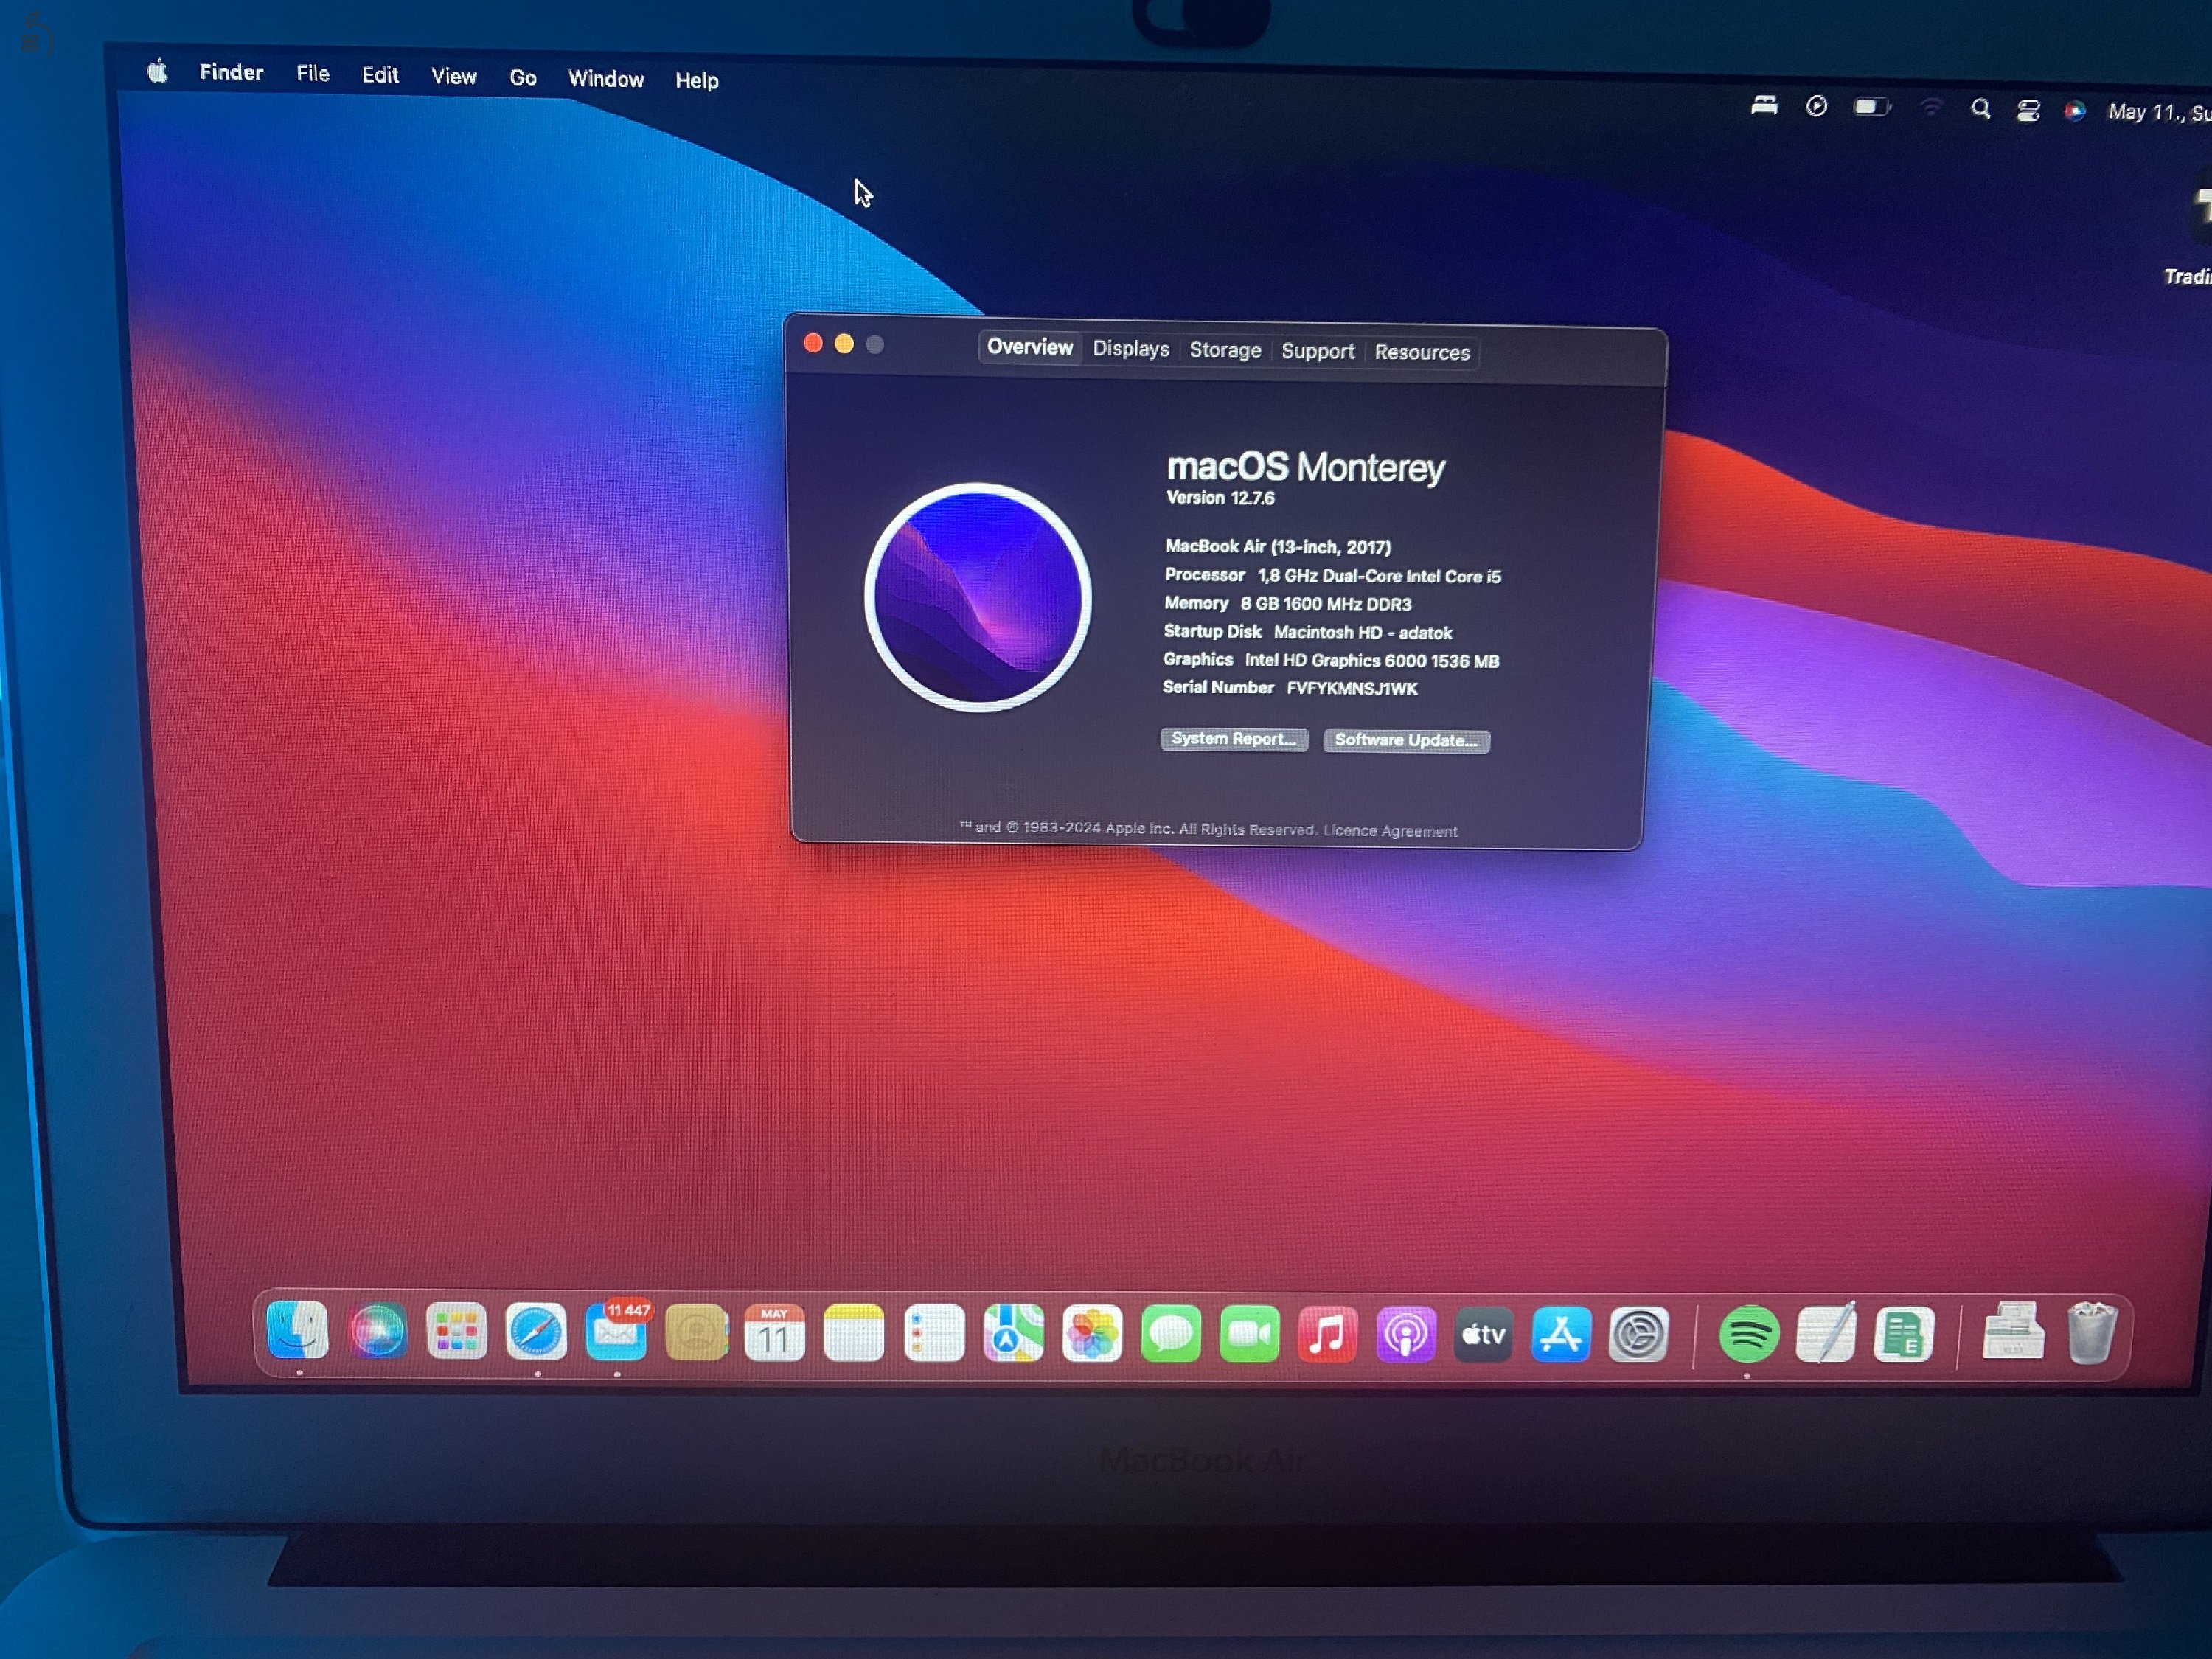Image resolution: width=2212 pixels, height=1659 pixels.
Task: Click Macintosh HD - adatok text
Action: coord(1363,632)
